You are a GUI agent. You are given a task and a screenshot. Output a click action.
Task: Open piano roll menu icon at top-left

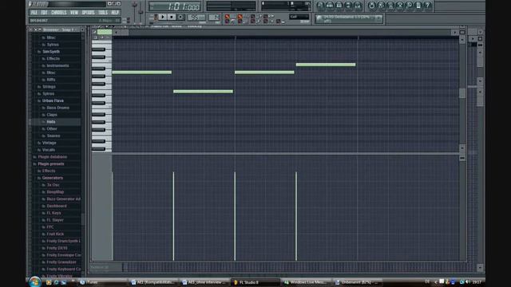(94, 32)
